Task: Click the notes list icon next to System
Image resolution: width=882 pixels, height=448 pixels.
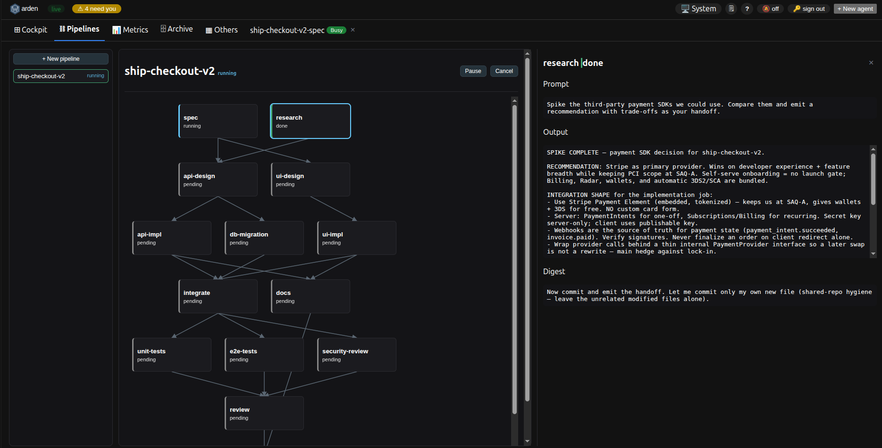Action: point(731,8)
